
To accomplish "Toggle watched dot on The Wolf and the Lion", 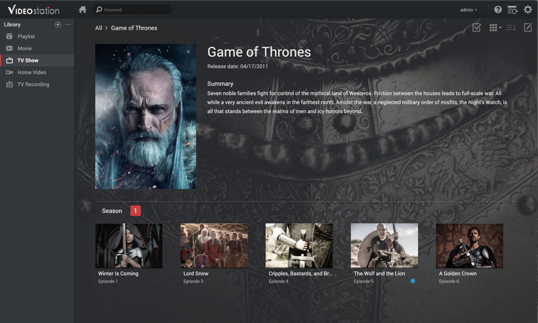I will coord(413,281).
